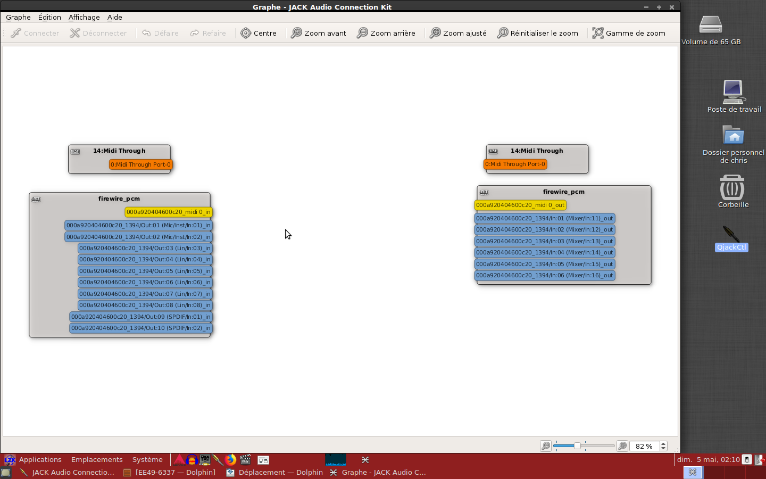Screen dimensions: 766x479
Task: Click the Déconnecter toolbar button
Action: point(98,33)
